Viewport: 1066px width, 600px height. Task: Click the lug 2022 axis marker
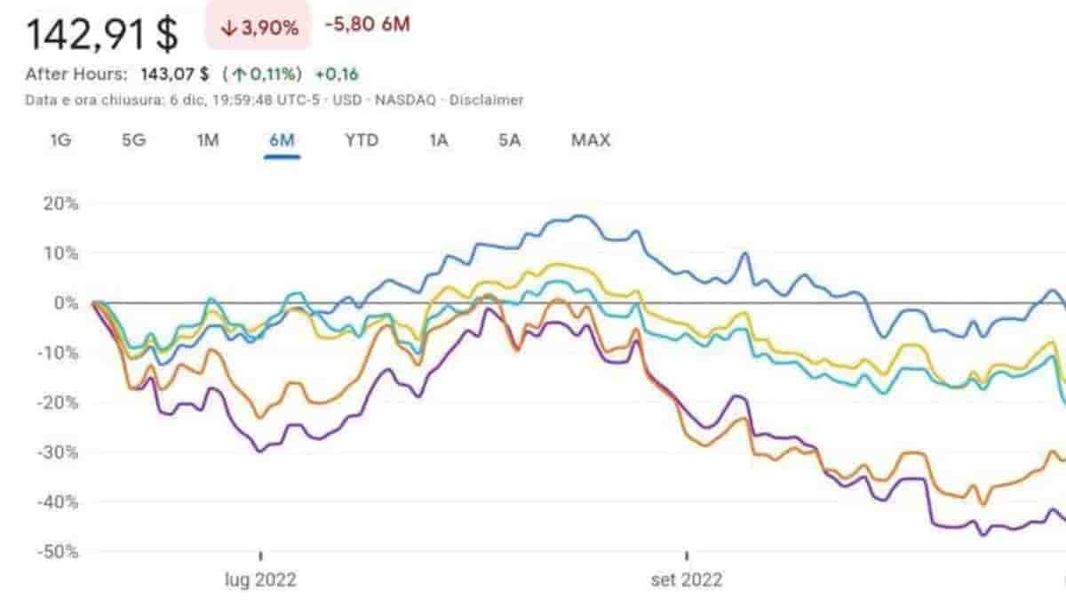260,580
